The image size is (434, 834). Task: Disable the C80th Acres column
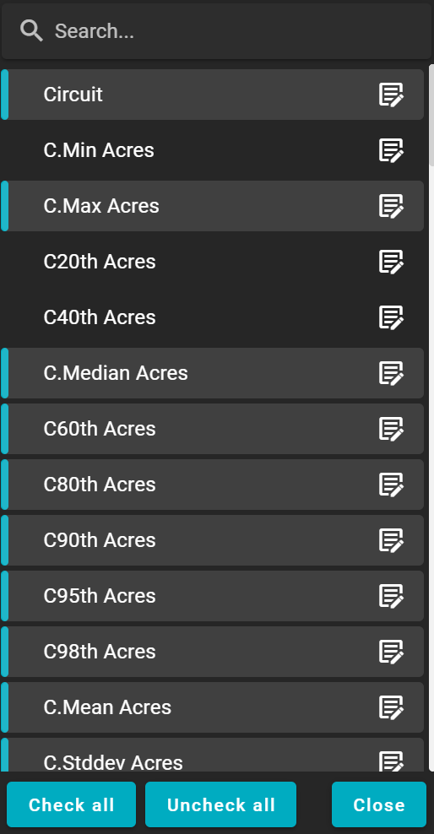click(x=212, y=485)
